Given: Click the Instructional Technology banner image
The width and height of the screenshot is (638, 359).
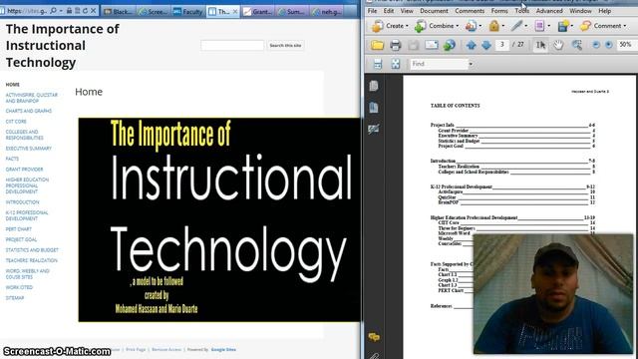Looking at the screenshot, I should [x=219, y=219].
